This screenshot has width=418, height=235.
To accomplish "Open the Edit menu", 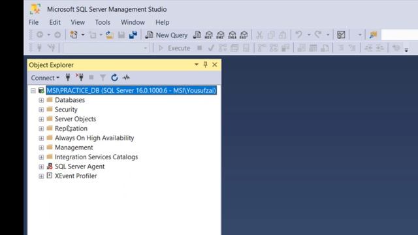I will tap(55, 22).
